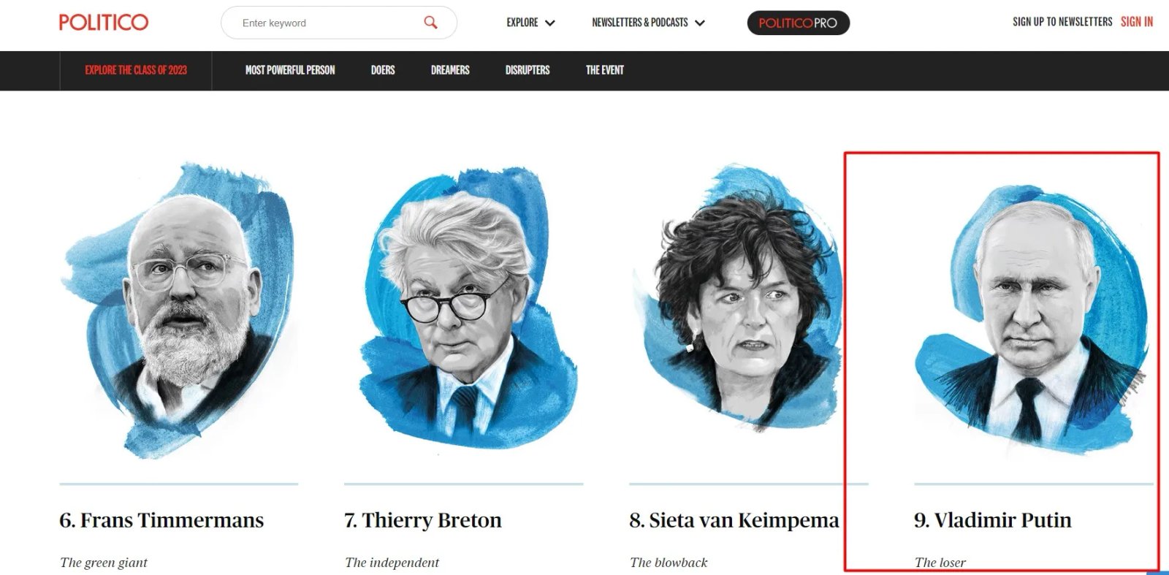Switch to the Dreamers tab

[x=450, y=70]
